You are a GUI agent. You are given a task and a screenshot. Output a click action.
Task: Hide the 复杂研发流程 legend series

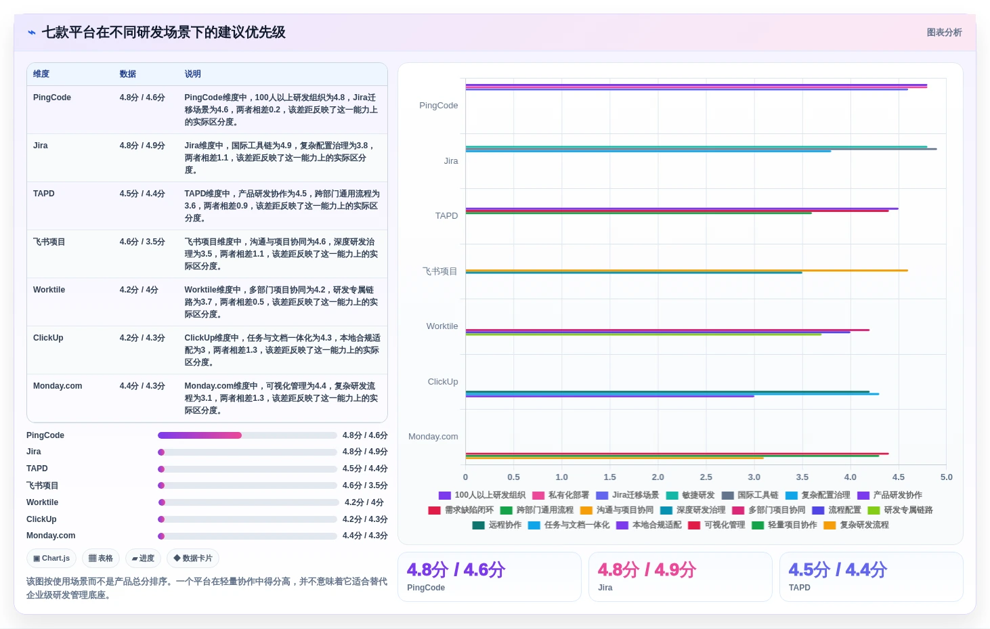[856, 525]
